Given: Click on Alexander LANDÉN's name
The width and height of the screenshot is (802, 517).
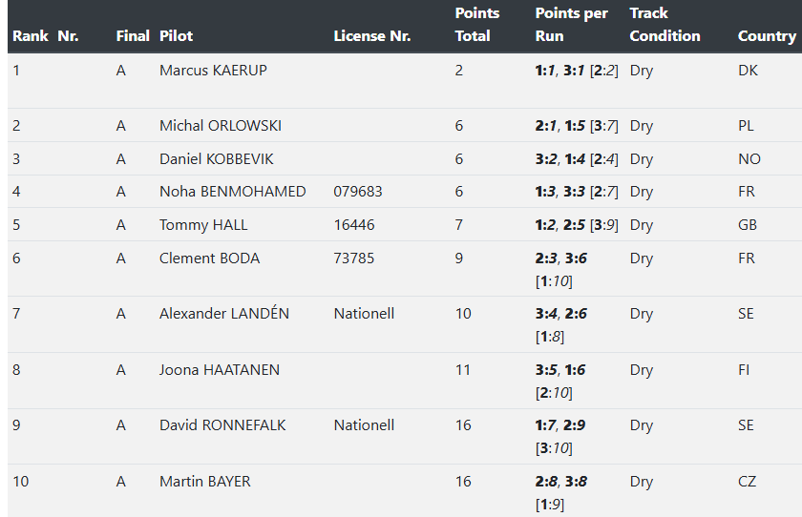Looking at the screenshot, I should (x=223, y=314).
